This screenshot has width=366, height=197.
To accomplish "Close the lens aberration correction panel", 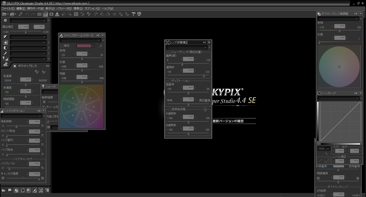I will (209, 42).
